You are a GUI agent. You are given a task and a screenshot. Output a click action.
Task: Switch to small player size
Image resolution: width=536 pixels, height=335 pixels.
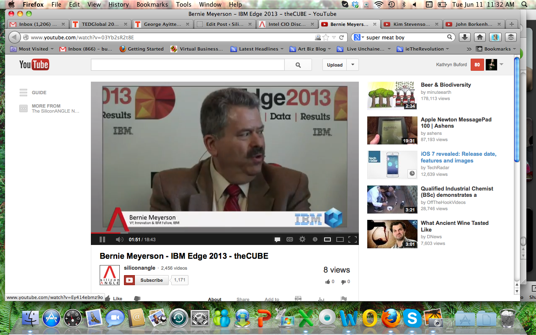[x=327, y=240]
